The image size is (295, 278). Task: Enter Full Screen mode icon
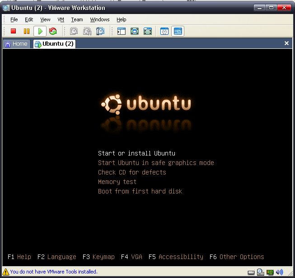click(135, 31)
